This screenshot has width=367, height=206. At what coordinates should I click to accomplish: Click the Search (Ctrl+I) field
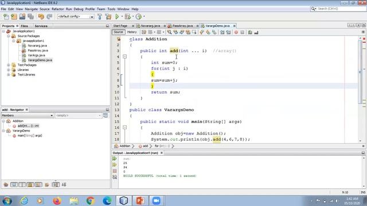point(338,9)
